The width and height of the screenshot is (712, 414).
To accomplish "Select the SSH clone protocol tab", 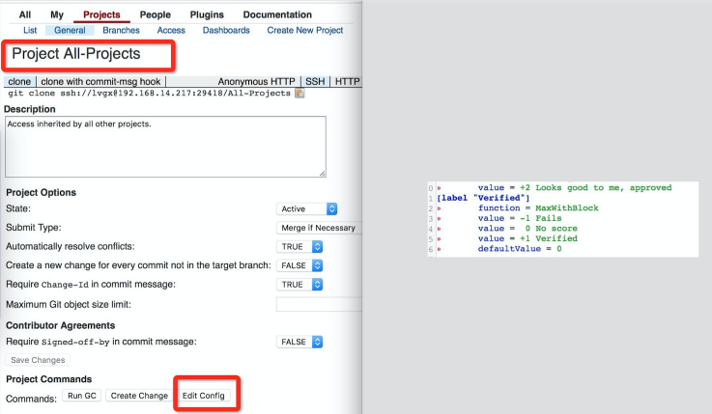I will coord(315,82).
